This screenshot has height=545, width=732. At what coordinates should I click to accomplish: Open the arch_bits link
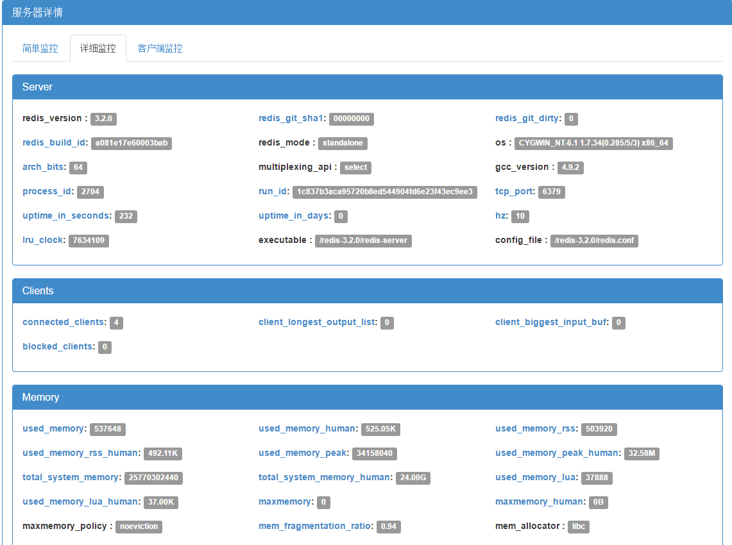pos(43,167)
